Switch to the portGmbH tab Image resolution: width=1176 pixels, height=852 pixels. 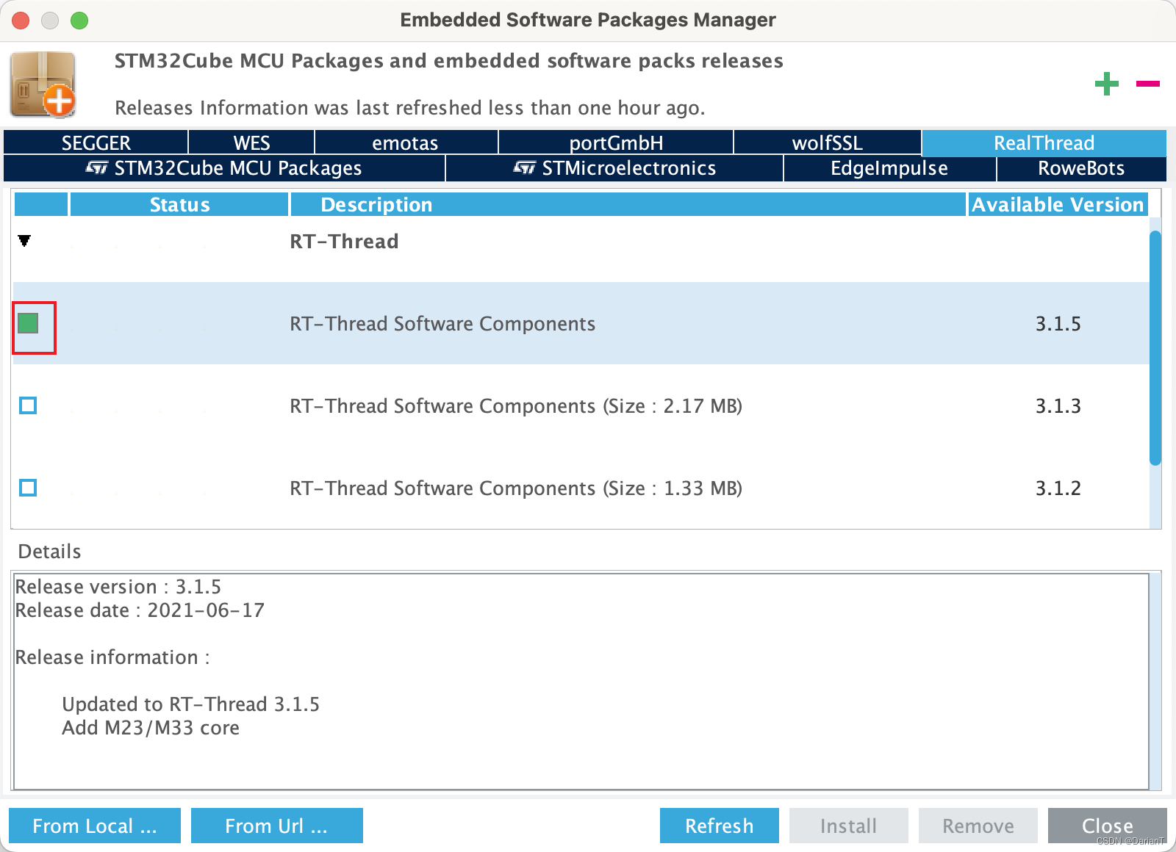tap(616, 142)
